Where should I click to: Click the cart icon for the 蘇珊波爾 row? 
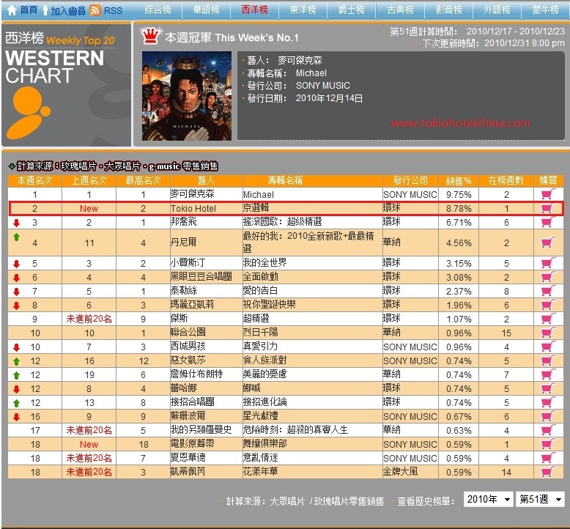coord(548,416)
